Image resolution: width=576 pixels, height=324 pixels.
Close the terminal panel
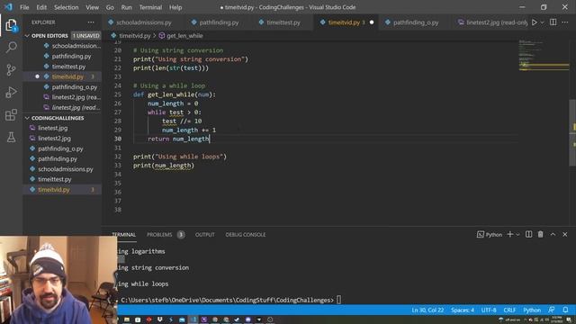(565, 234)
